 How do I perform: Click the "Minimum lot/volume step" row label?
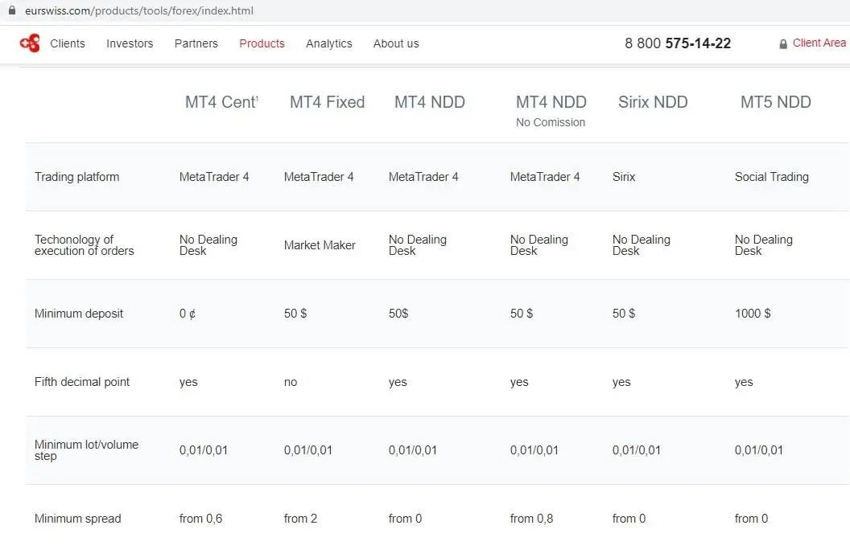[x=86, y=449]
